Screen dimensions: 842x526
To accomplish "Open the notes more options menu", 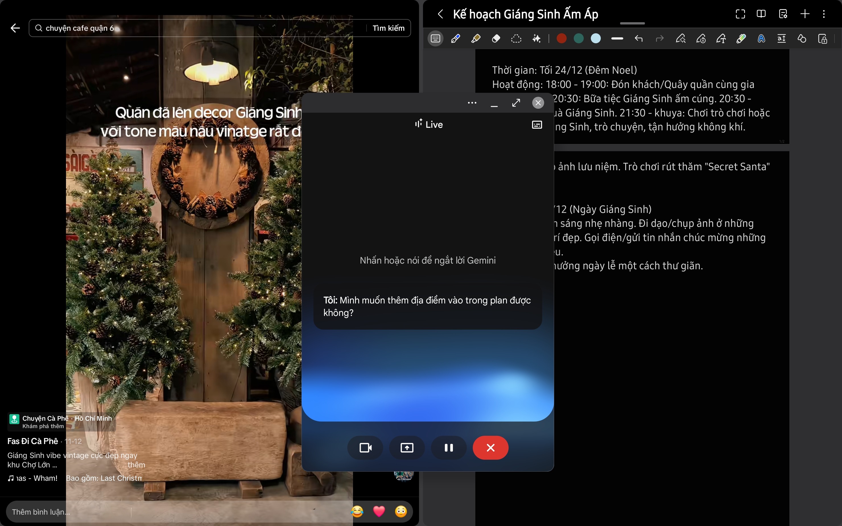I will (x=824, y=14).
